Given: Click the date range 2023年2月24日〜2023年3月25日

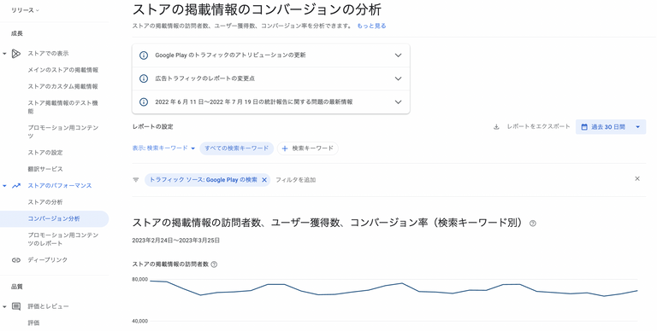Looking at the screenshot, I should pyautogui.click(x=176, y=241).
